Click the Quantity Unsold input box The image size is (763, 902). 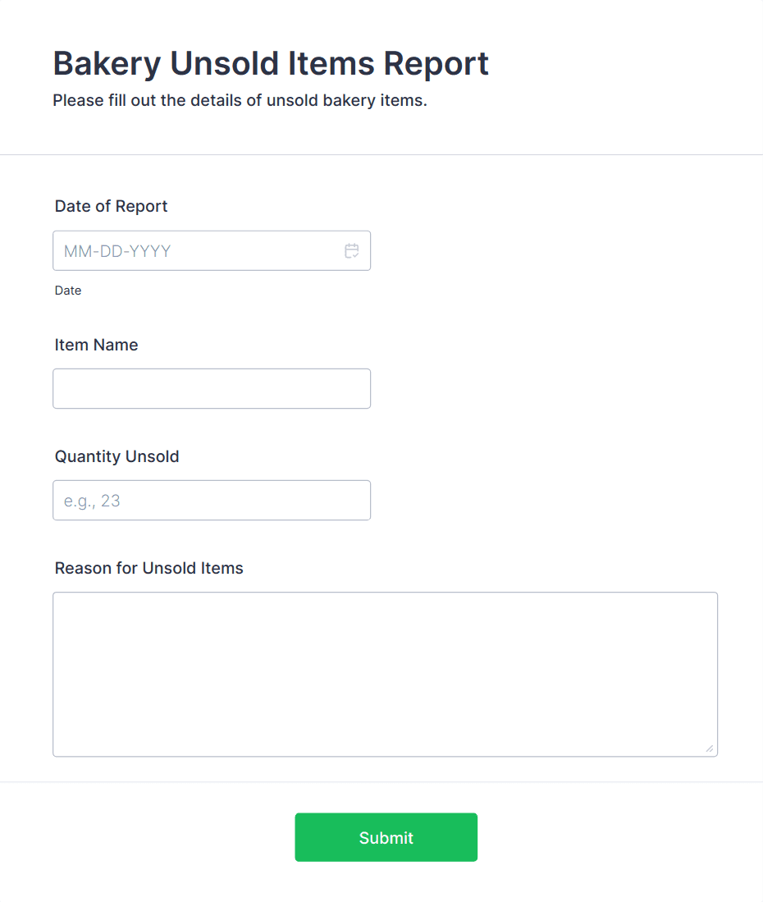(x=212, y=500)
